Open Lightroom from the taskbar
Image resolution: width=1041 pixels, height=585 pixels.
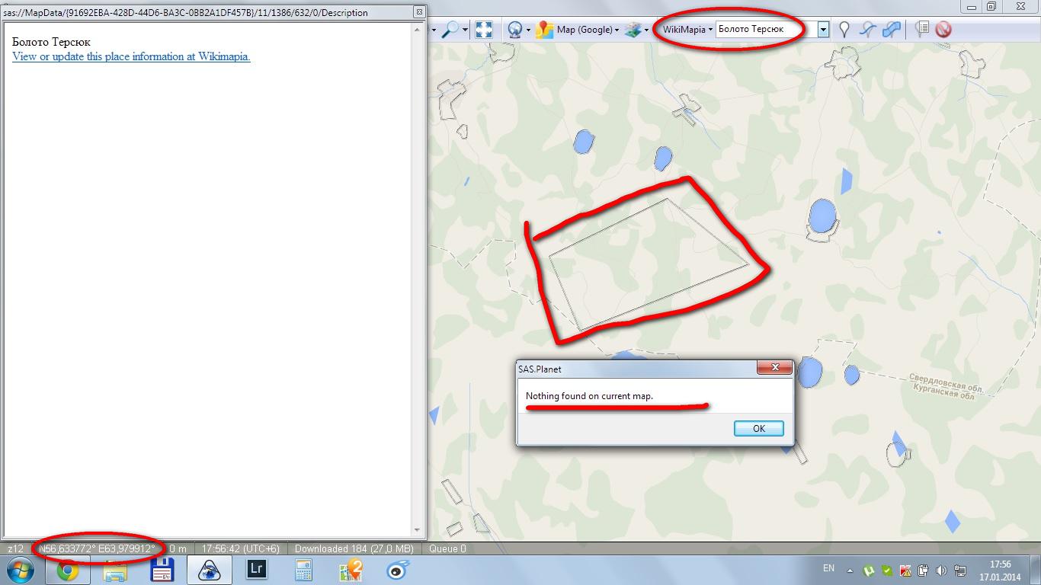click(x=257, y=569)
